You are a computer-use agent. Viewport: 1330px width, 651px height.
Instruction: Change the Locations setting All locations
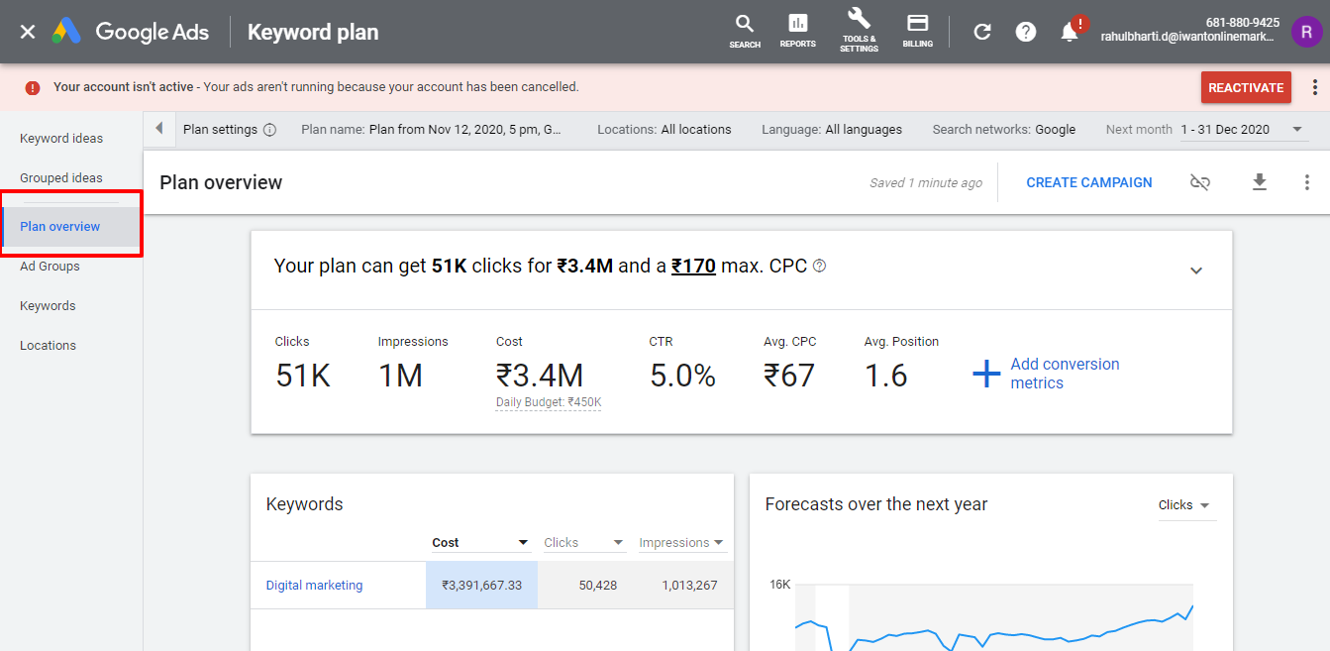(665, 130)
